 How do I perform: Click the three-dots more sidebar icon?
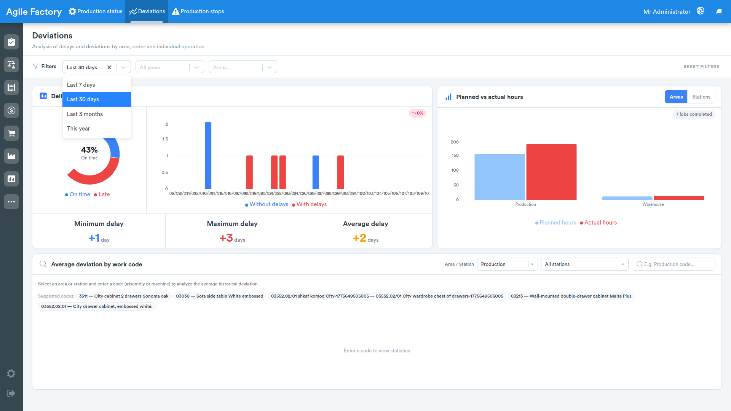pyautogui.click(x=11, y=202)
